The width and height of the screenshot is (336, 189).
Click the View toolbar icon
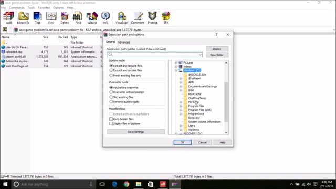click(51, 17)
